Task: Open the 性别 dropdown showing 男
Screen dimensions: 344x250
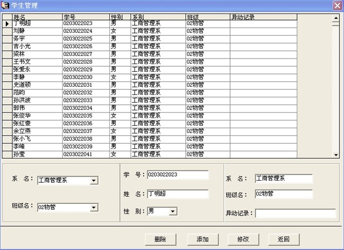Action: 173,211
